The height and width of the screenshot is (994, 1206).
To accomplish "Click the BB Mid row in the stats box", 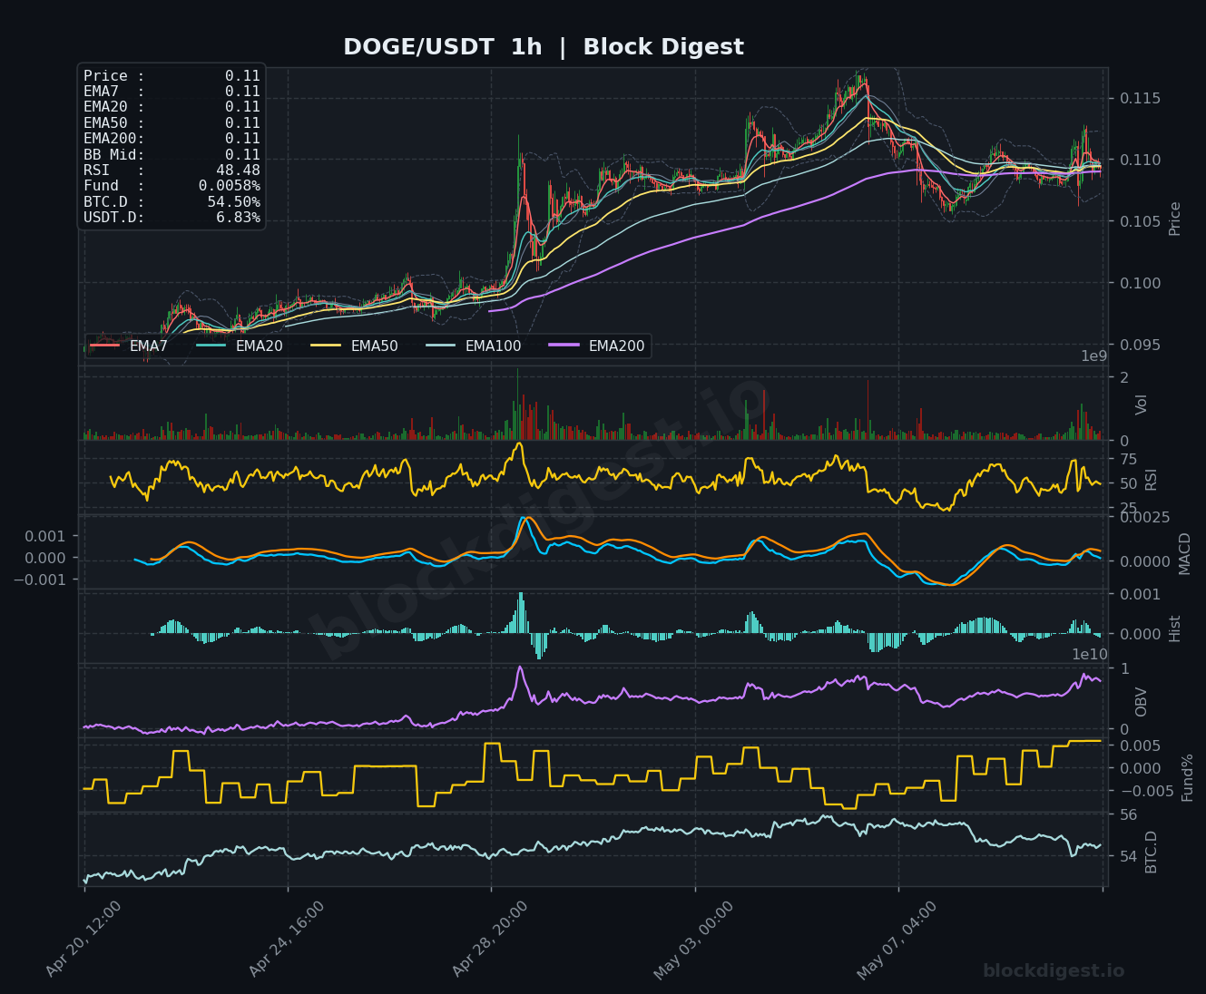I will click(172, 154).
